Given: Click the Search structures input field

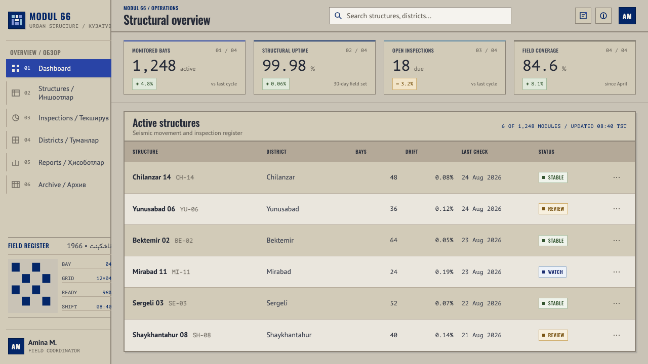Looking at the screenshot, I should (x=420, y=16).
